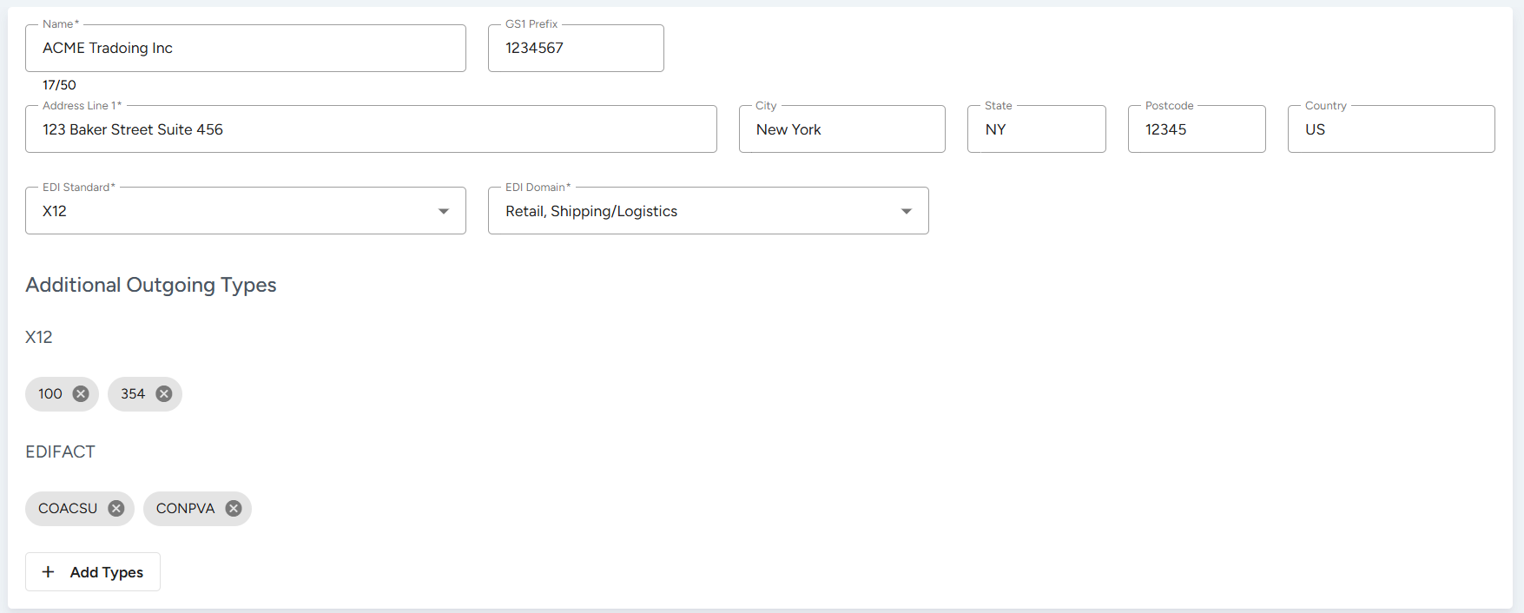Remove the COACSU EDIFACT chip

(116, 509)
